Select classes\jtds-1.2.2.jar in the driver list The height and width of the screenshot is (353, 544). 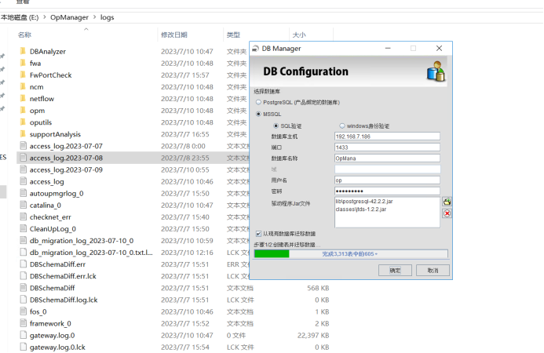click(361, 209)
